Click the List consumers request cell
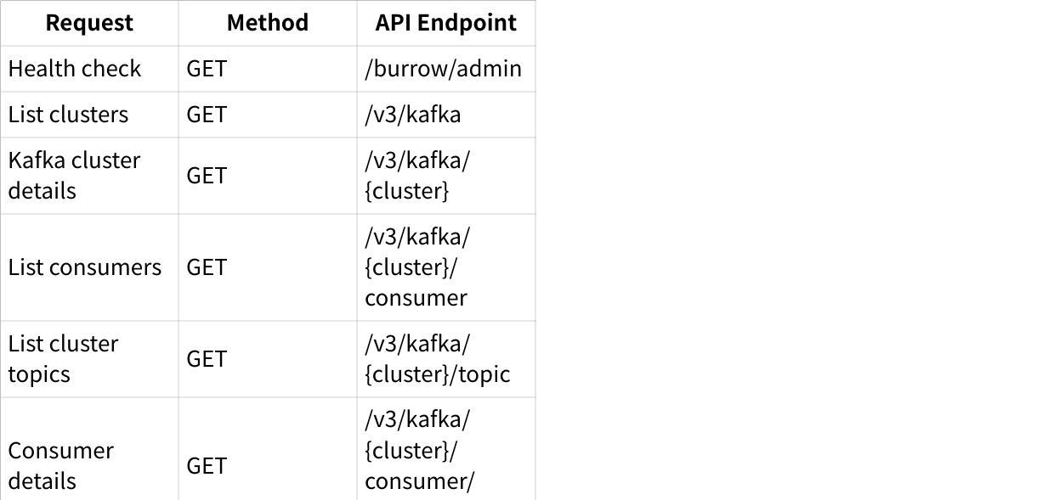The width and height of the screenshot is (1048, 500). click(85, 267)
